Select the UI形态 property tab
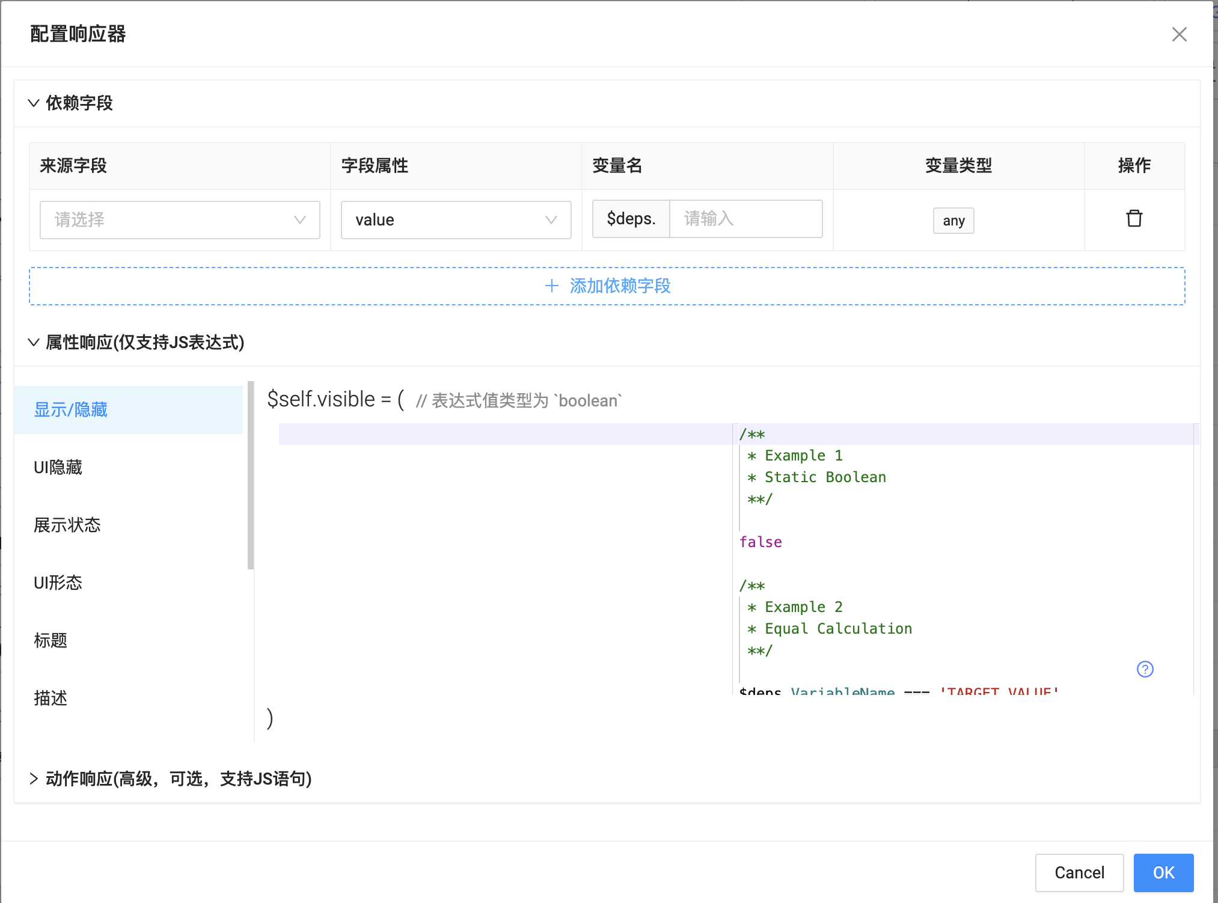Image resolution: width=1218 pixels, height=903 pixels. pos(129,583)
